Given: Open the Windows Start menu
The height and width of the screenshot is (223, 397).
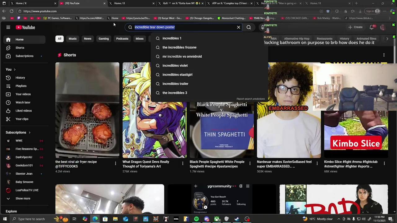Looking at the screenshot, I should [x=5, y=219].
